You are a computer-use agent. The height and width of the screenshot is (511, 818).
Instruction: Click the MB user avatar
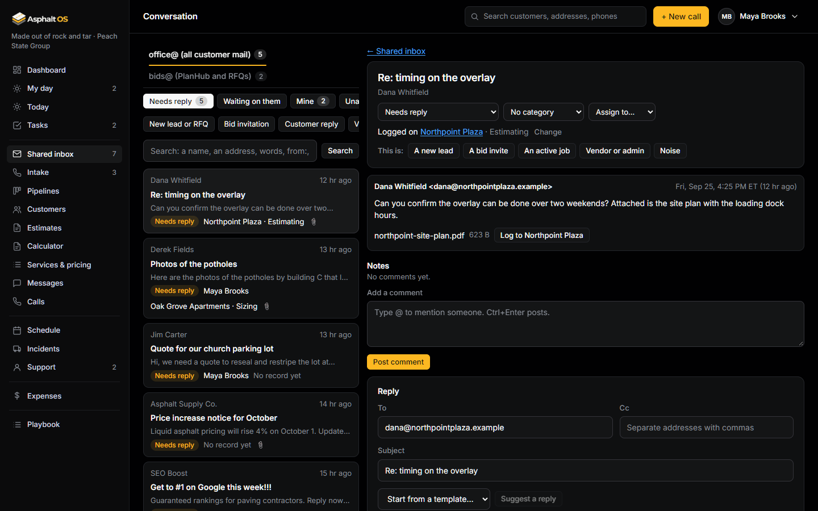pos(727,16)
